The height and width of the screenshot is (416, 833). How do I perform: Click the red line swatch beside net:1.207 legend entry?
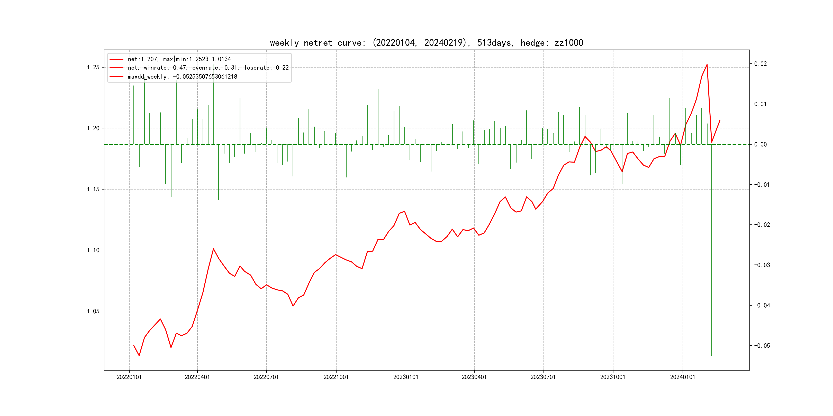[x=116, y=59]
